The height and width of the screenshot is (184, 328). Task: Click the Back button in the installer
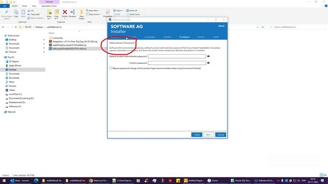(x=197, y=135)
